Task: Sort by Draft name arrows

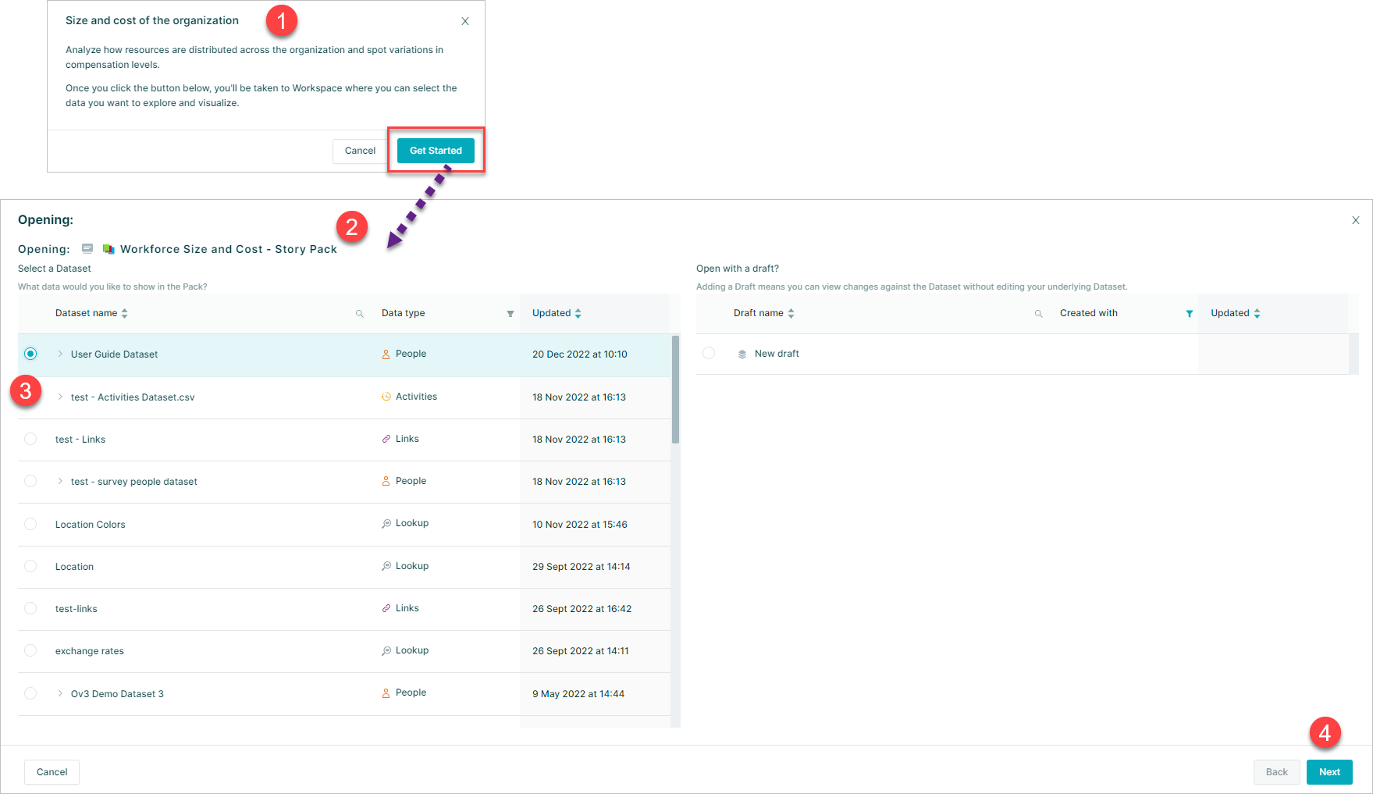Action: 791,314
